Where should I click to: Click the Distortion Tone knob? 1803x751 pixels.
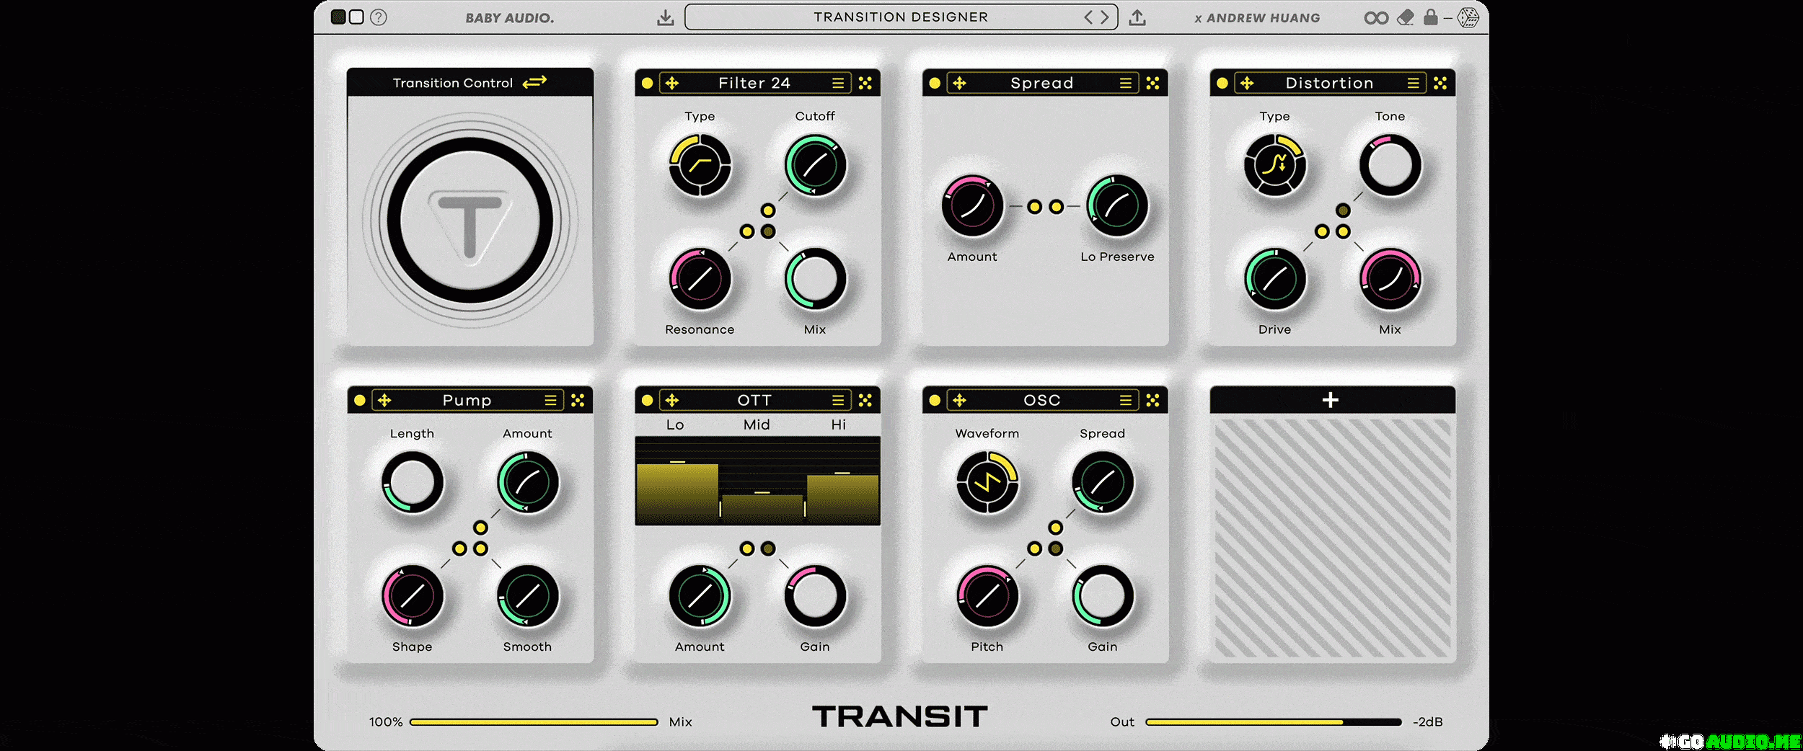coord(1390,165)
